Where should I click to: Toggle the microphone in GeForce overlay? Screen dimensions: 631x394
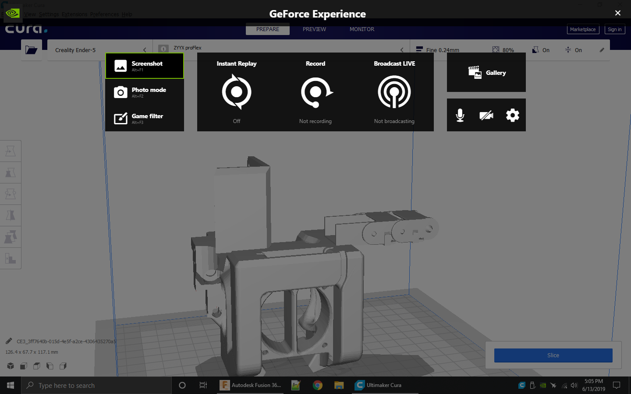point(460,115)
